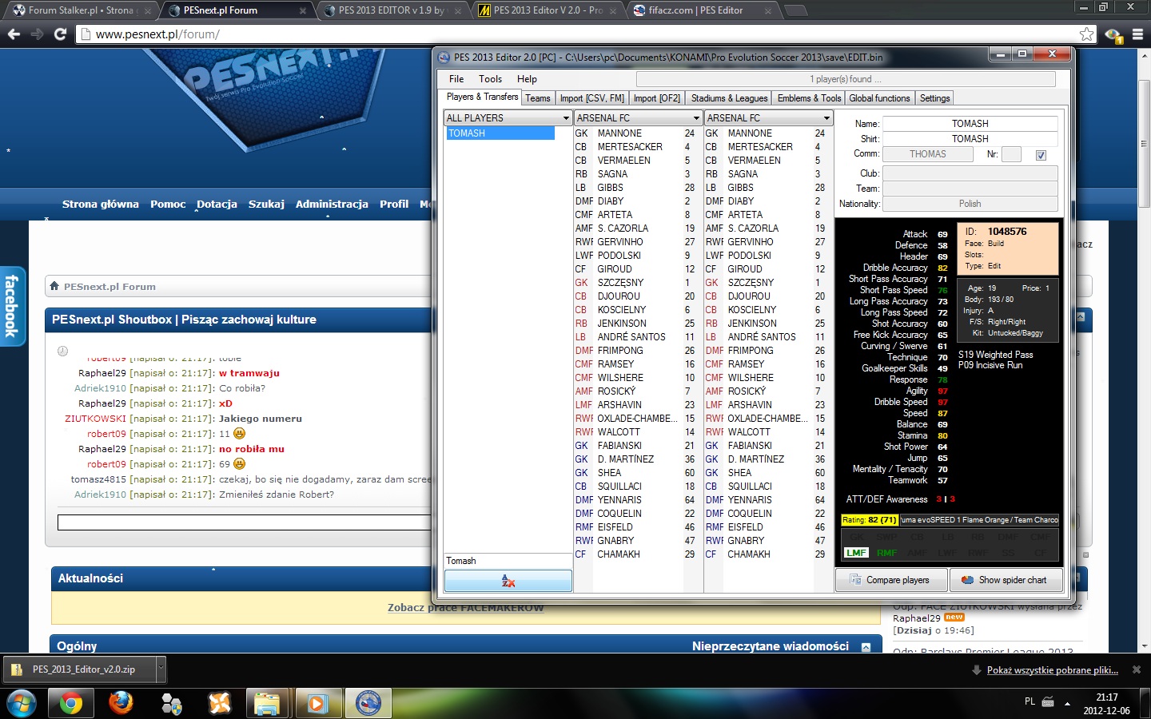
Task: Launch Firefox from the taskbar
Action: pyautogui.click(x=121, y=703)
